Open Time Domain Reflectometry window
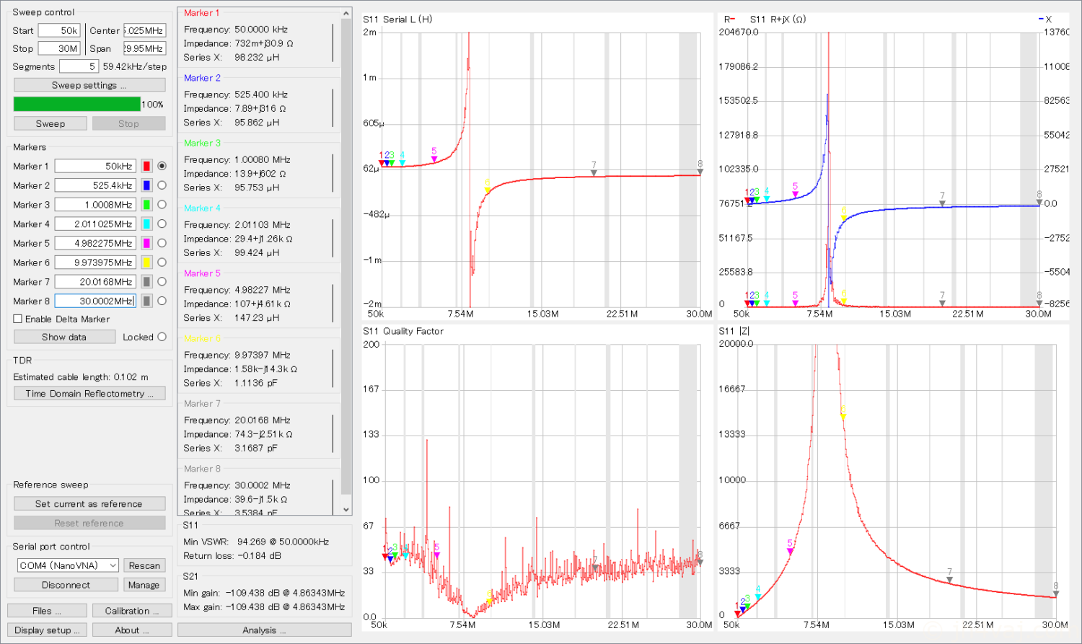This screenshot has width=1082, height=644. click(x=89, y=394)
